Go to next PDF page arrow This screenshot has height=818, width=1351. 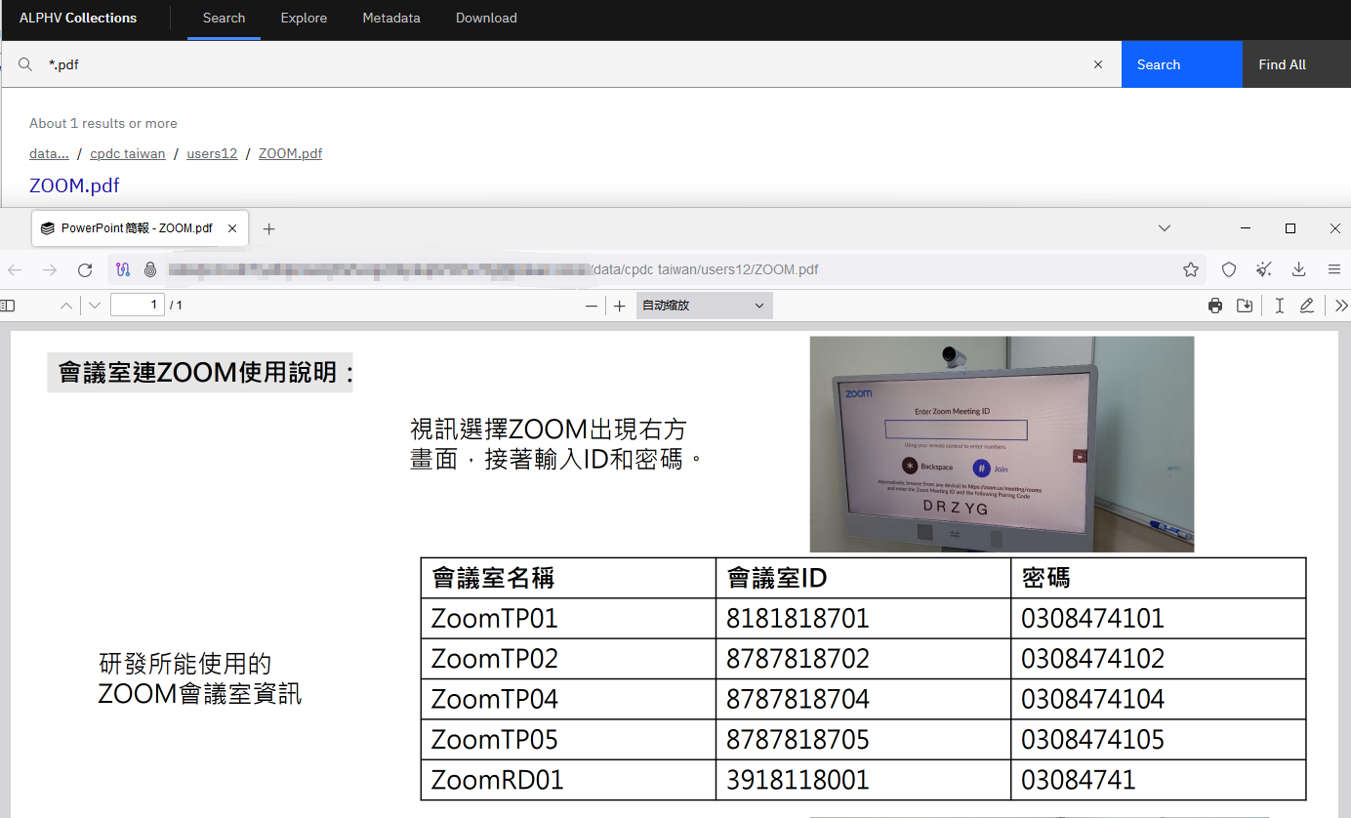pyautogui.click(x=95, y=306)
